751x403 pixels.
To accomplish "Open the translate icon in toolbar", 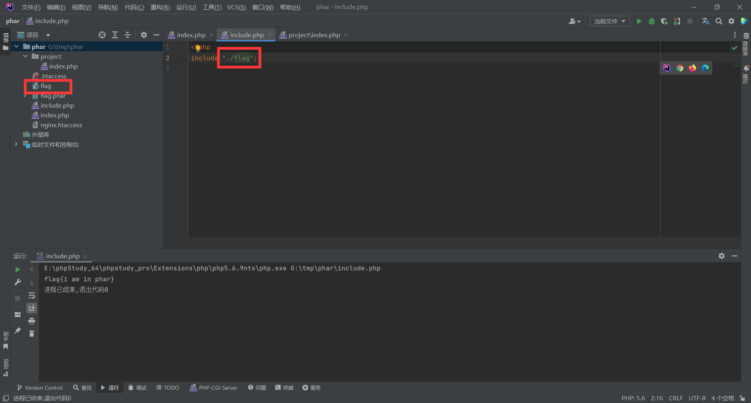I will point(706,21).
